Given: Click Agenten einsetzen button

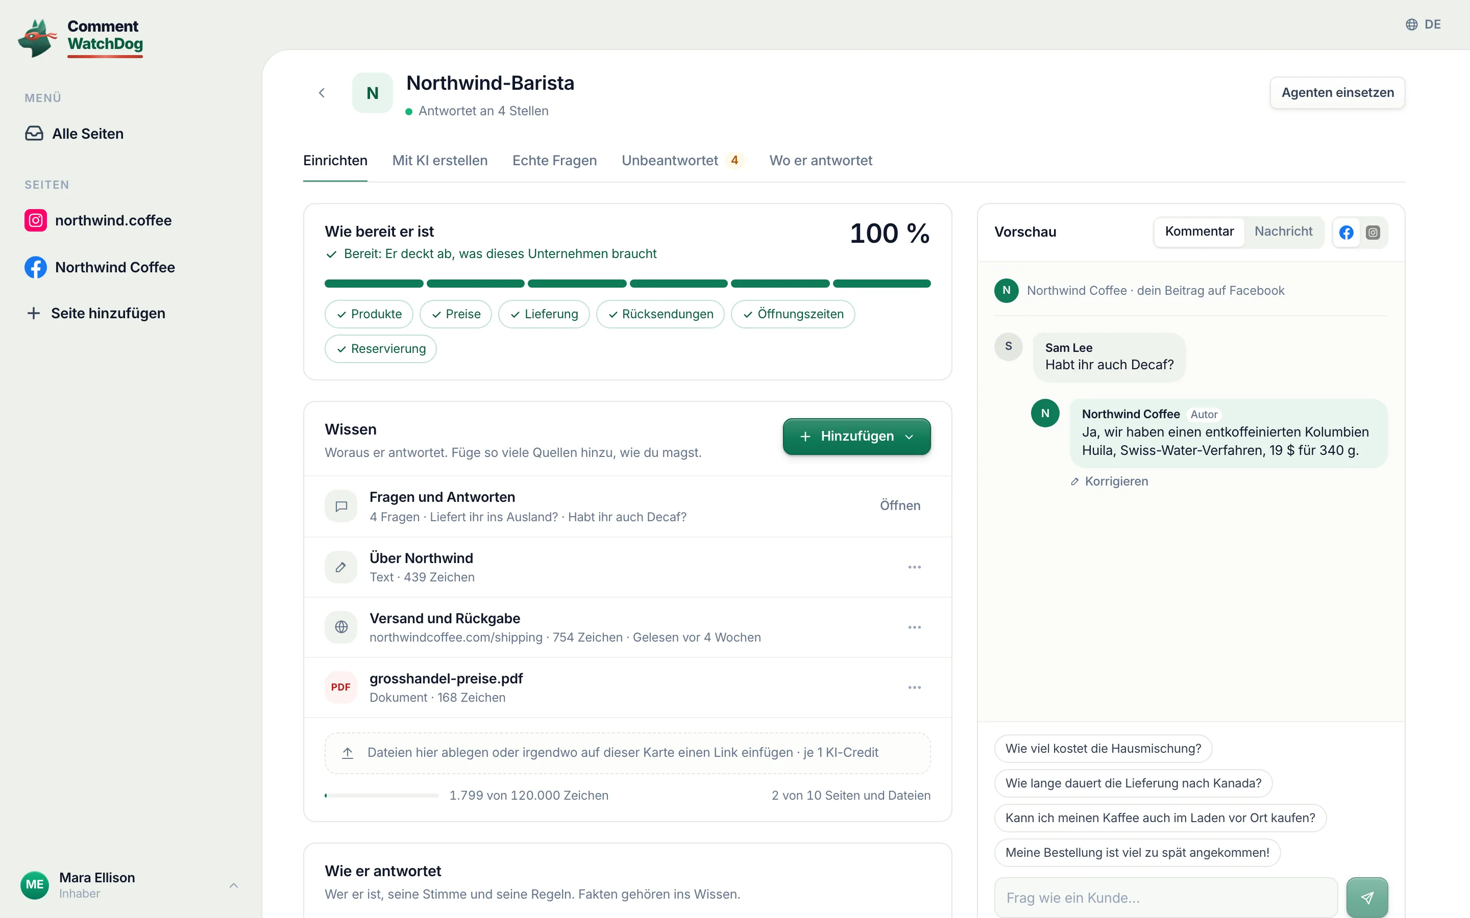Looking at the screenshot, I should click(1337, 93).
